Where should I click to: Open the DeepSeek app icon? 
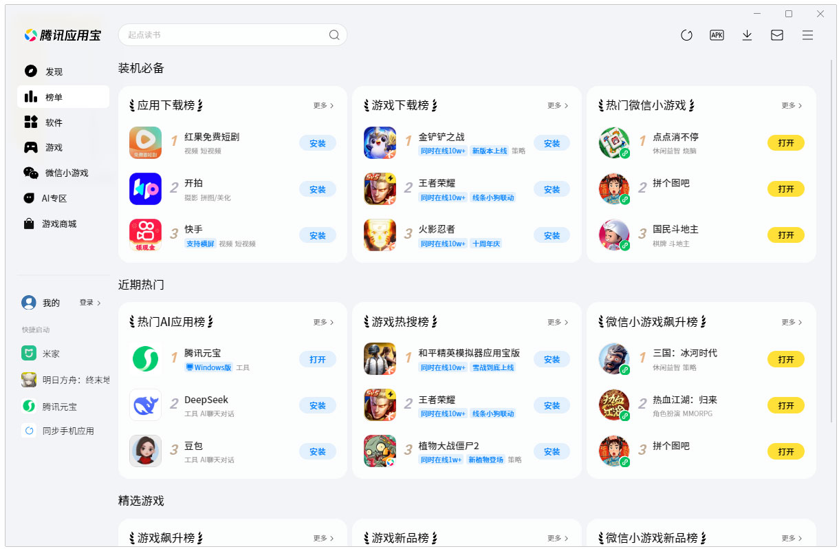(145, 405)
